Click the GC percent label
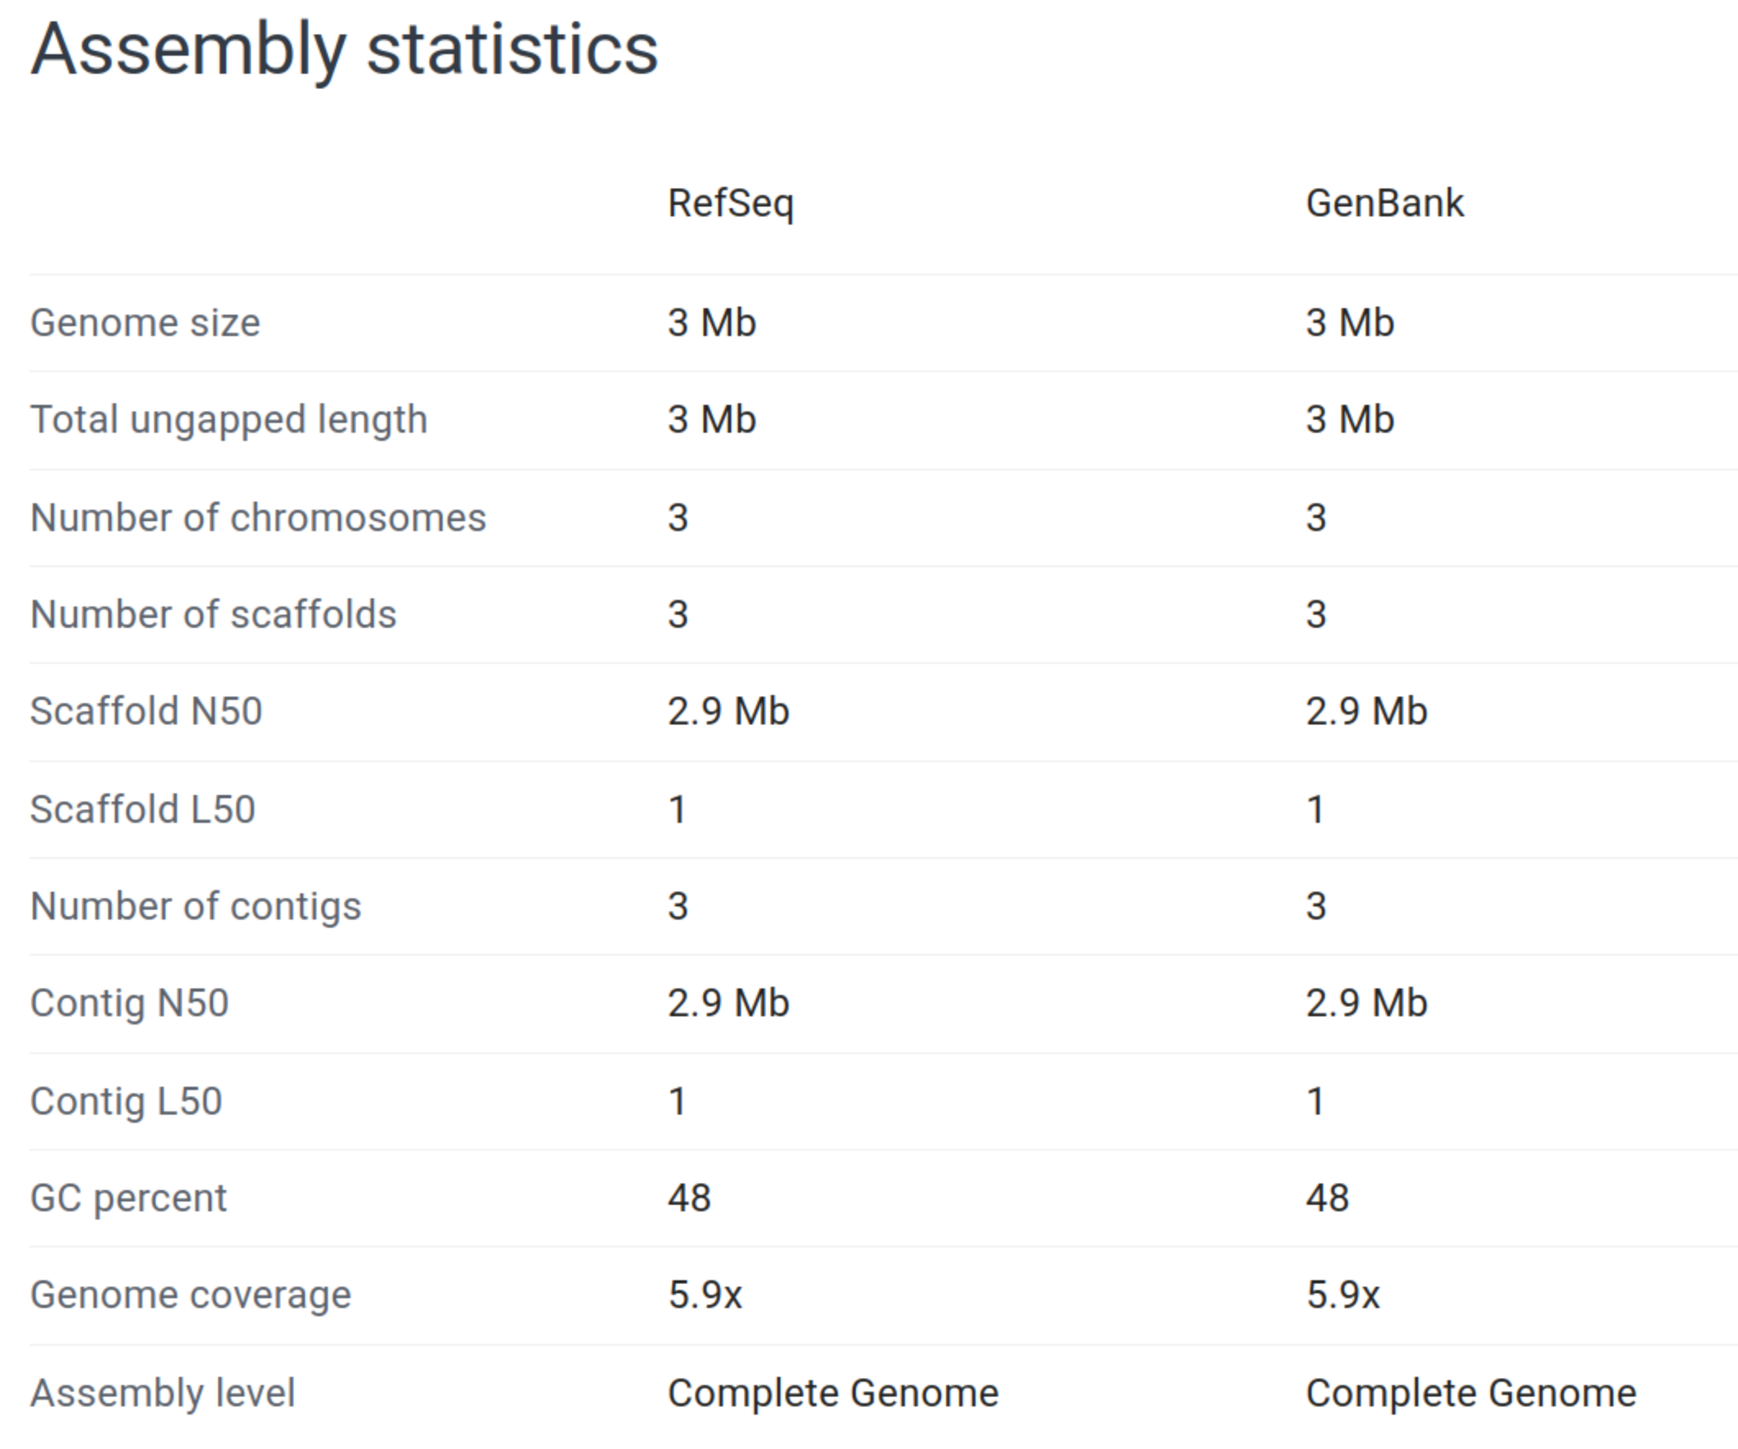 pyautogui.click(x=128, y=1199)
